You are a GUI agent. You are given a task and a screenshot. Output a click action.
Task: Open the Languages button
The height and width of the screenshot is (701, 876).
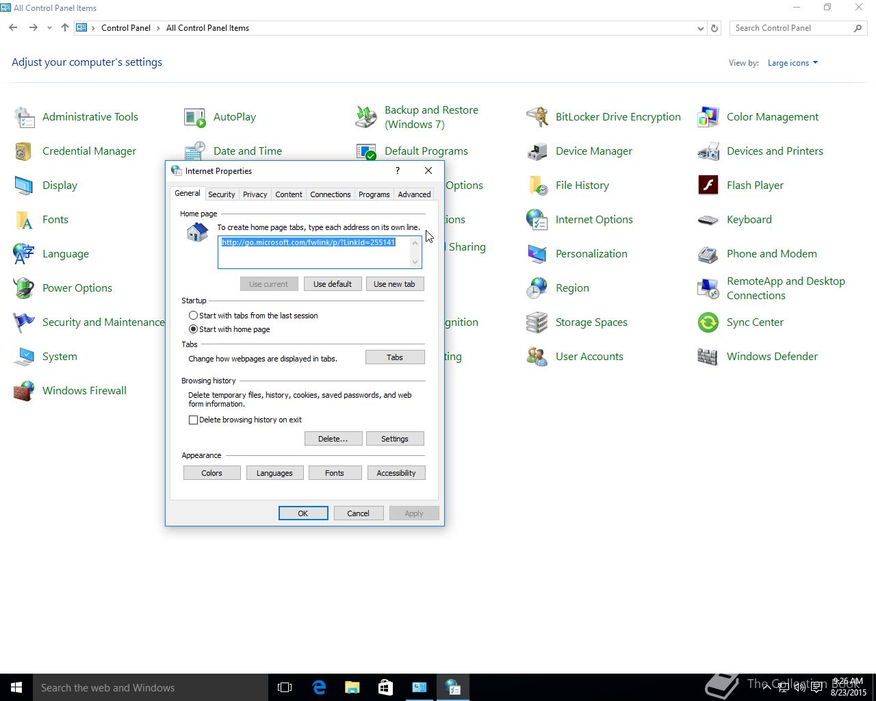click(x=274, y=473)
